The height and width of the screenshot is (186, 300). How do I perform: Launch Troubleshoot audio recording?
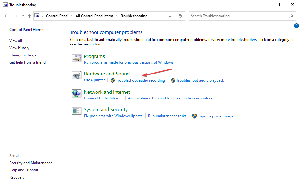click(140, 80)
